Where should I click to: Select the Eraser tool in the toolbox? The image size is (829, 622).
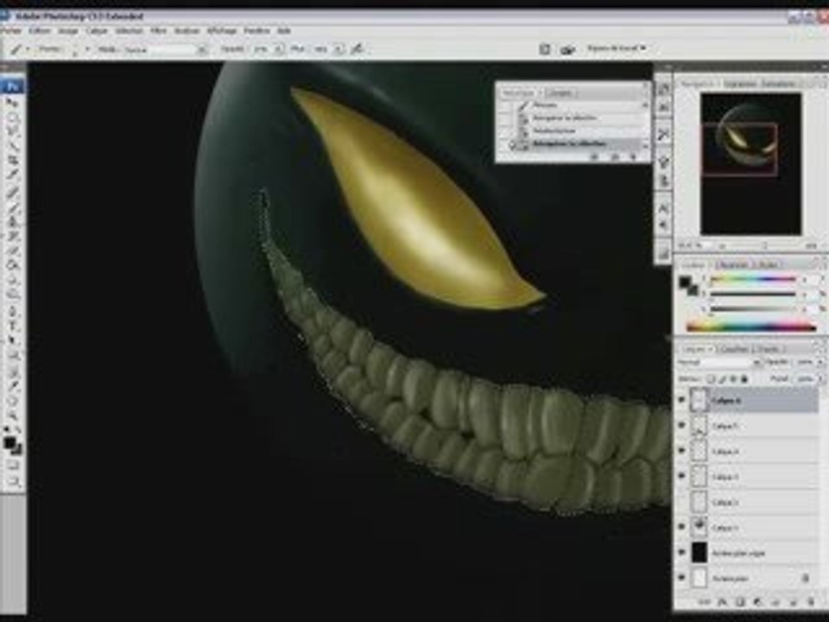pos(12,251)
